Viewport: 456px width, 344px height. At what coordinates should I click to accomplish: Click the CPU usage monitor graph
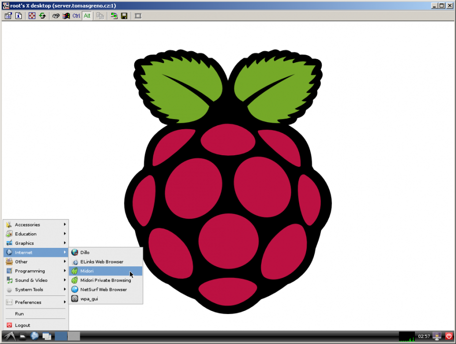coord(407,336)
